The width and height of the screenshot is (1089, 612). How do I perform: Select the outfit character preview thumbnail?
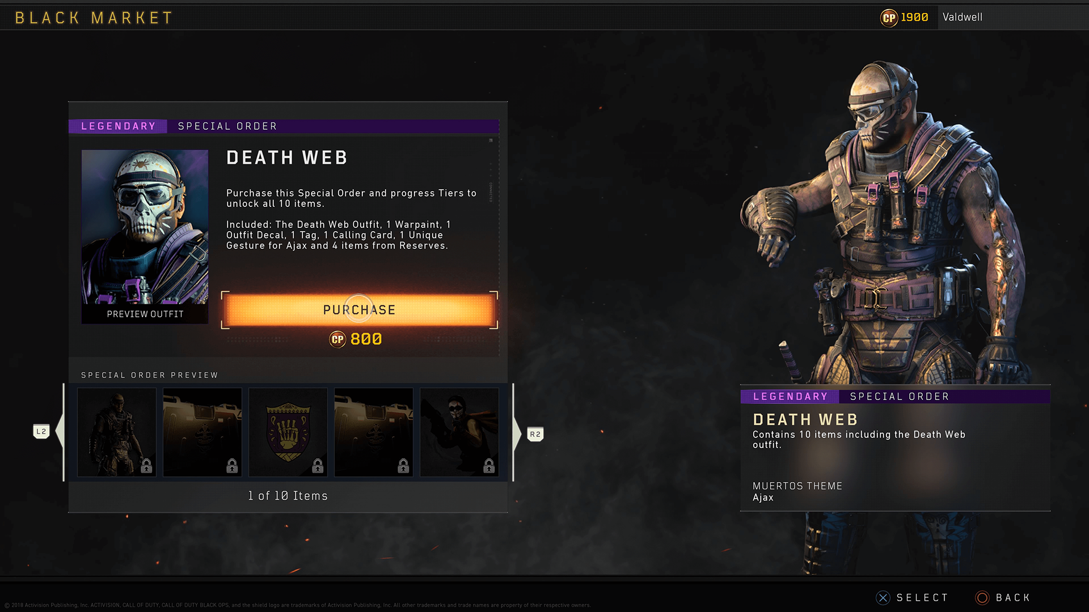(117, 432)
